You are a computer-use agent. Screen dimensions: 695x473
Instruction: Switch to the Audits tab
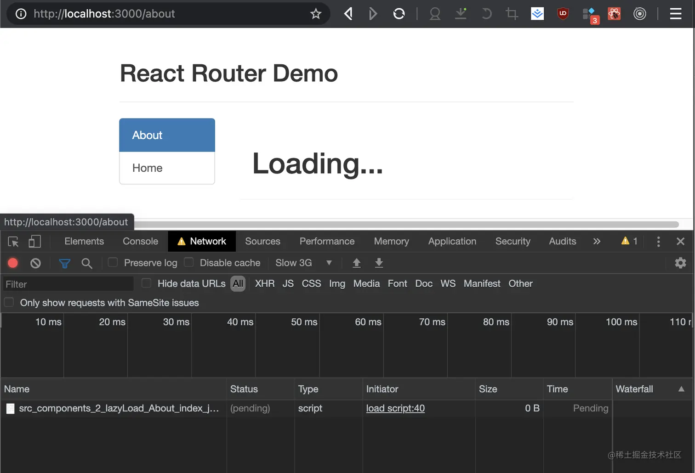pos(563,241)
